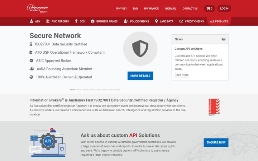This screenshot has width=258, height=161.
Task: Open the CCS menu item
Action: point(80,21)
